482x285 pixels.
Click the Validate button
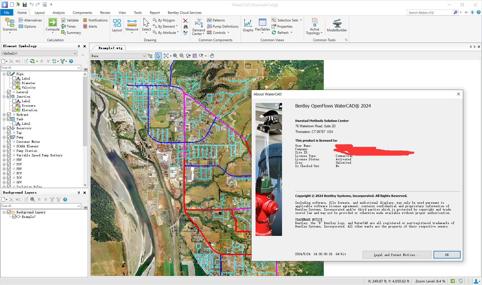(x=70, y=20)
